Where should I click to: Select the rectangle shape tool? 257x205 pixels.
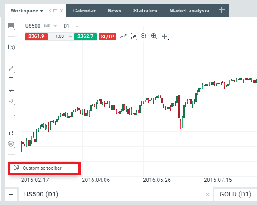tap(11, 80)
